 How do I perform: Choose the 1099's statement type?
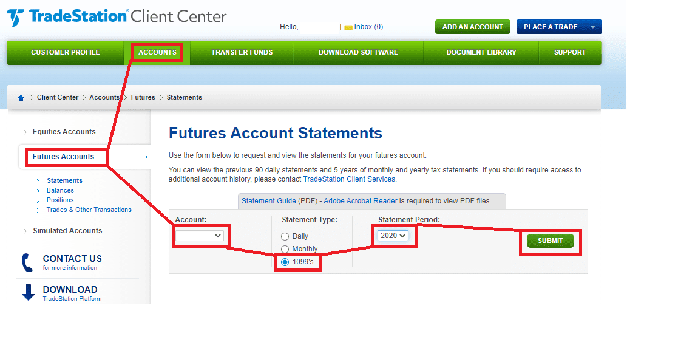click(285, 262)
